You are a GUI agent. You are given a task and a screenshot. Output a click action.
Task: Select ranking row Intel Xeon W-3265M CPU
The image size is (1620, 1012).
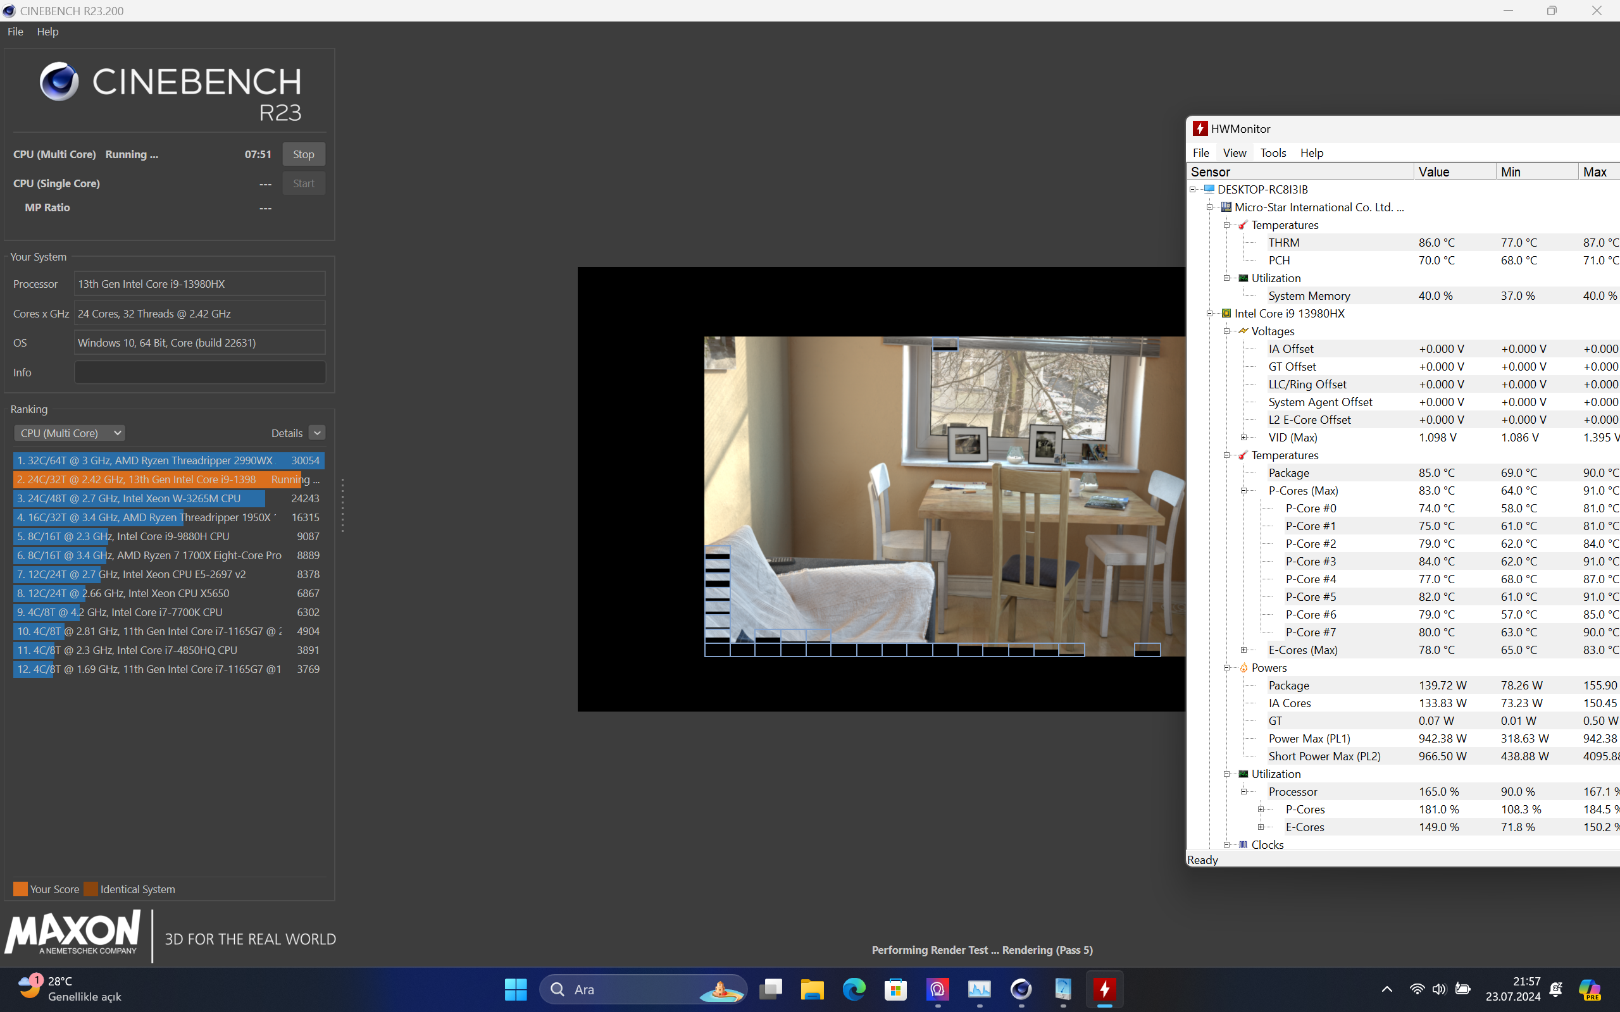[x=169, y=498]
